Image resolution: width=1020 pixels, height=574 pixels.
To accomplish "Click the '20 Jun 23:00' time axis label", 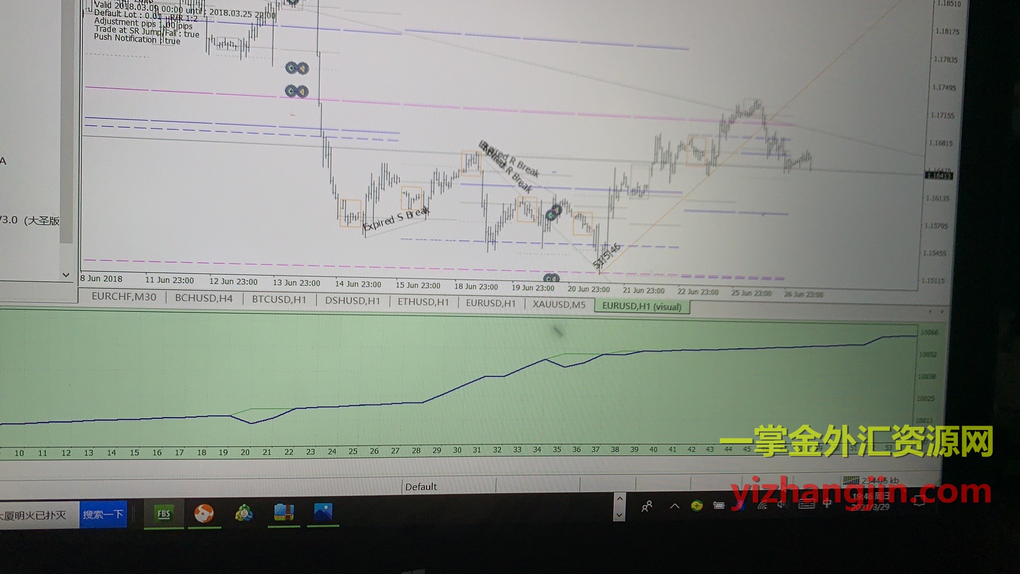I will [589, 289].
